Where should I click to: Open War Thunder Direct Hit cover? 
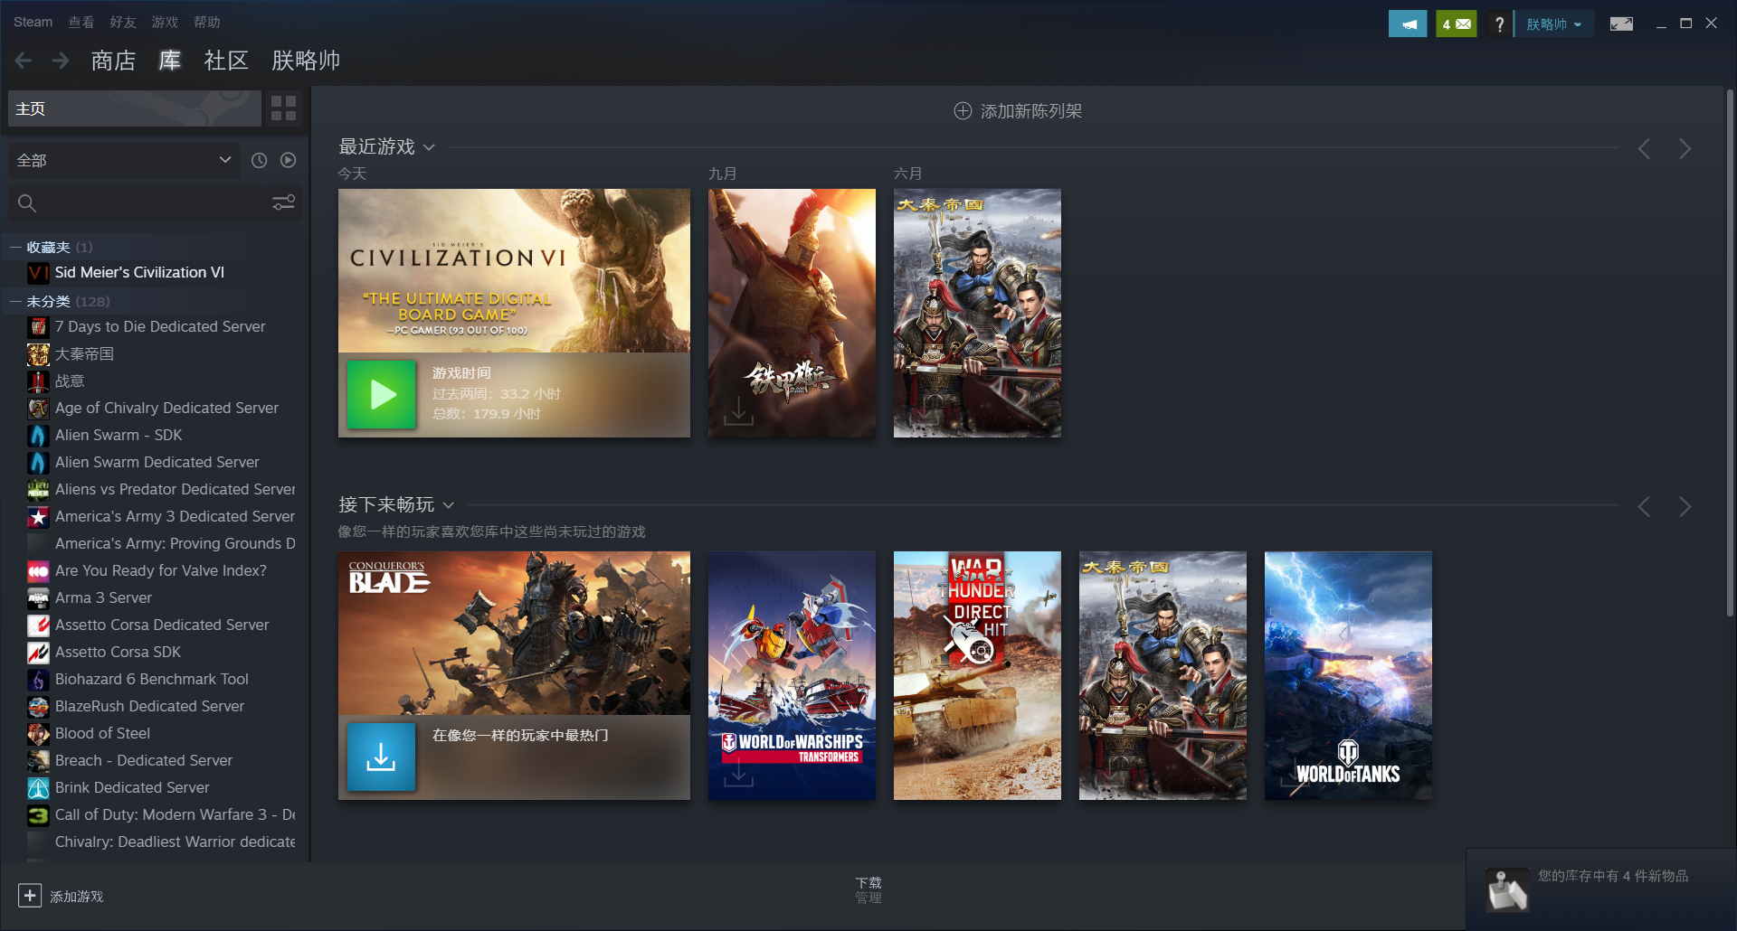click(977, 675)
